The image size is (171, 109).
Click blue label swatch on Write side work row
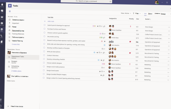104,45
